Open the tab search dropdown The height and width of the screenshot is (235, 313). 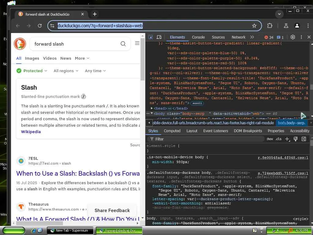pyautogui.click(x=279, y=14)
